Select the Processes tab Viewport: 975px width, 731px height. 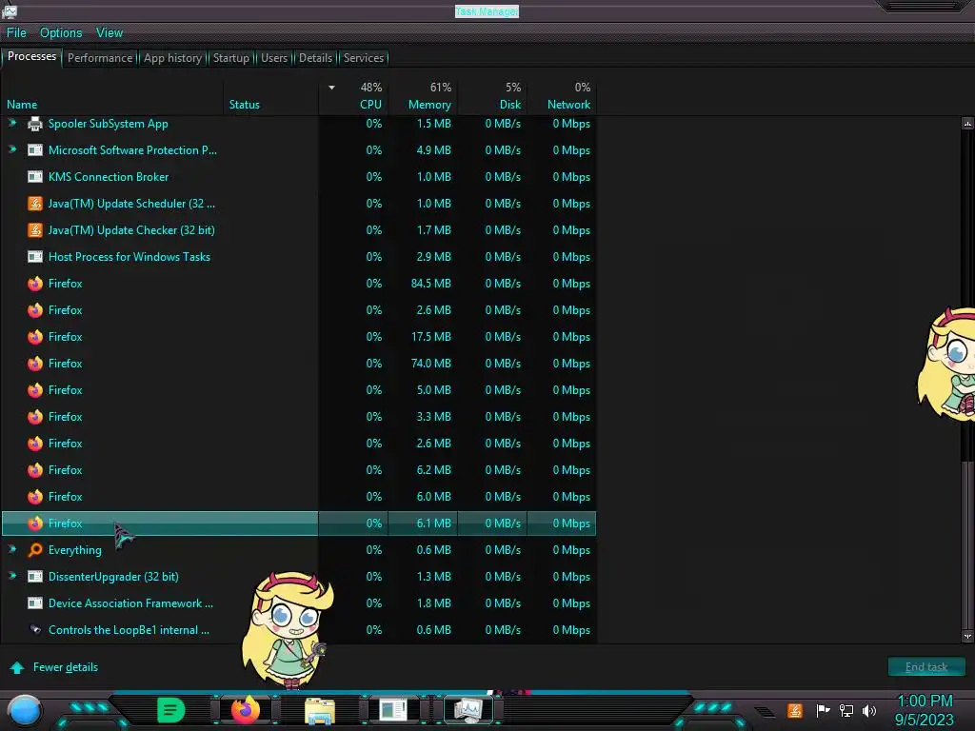[x=31, y=56]
